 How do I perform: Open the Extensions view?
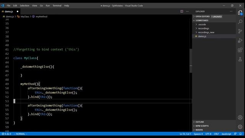[x=240, y=50]
